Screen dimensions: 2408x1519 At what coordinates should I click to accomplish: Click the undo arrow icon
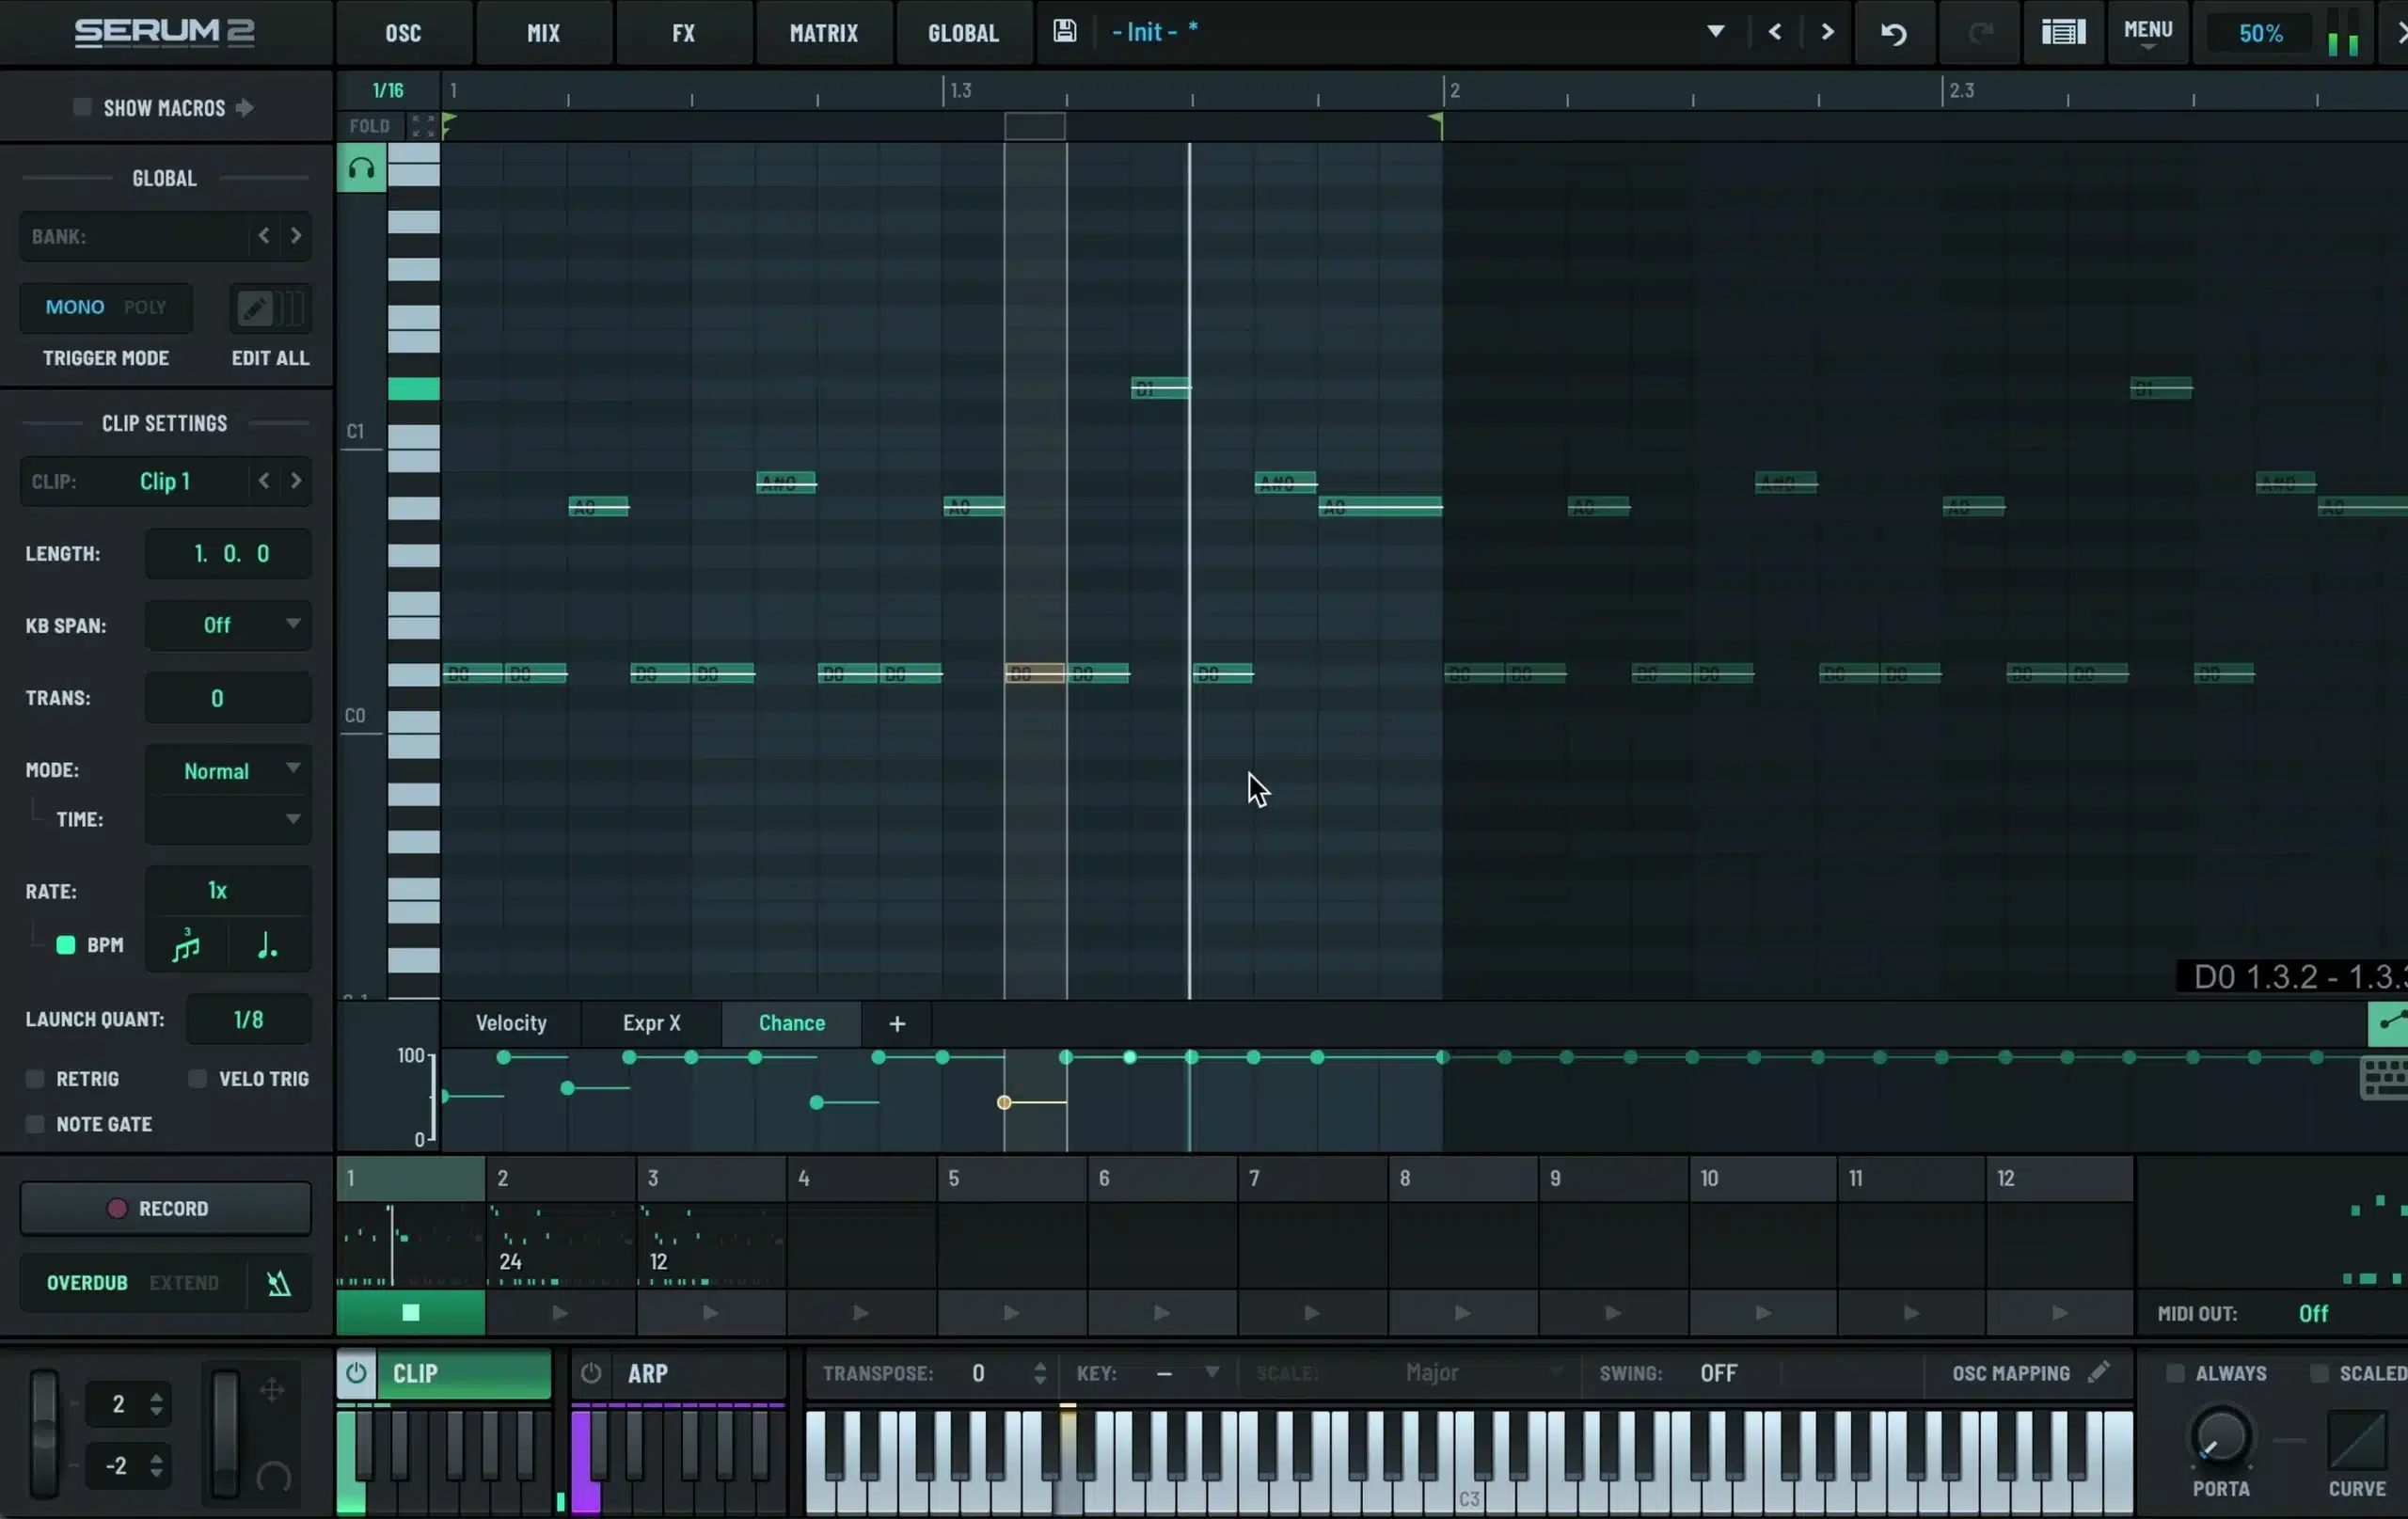click(x=1893, y=33)
